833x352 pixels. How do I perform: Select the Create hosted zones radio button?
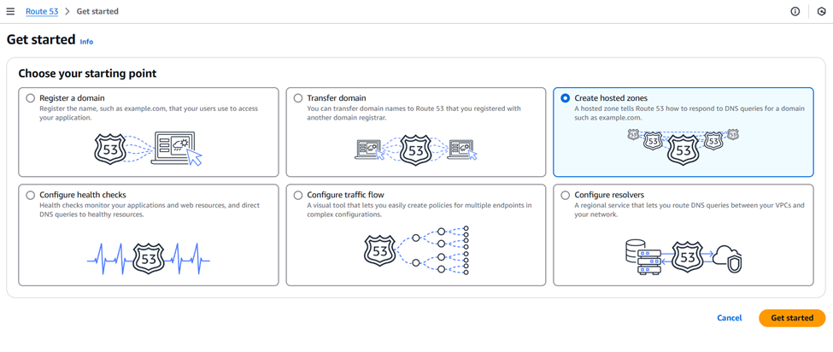566,98
